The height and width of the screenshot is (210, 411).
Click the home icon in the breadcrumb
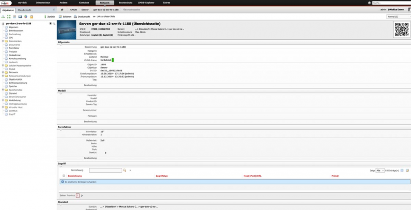click(62, 9)
